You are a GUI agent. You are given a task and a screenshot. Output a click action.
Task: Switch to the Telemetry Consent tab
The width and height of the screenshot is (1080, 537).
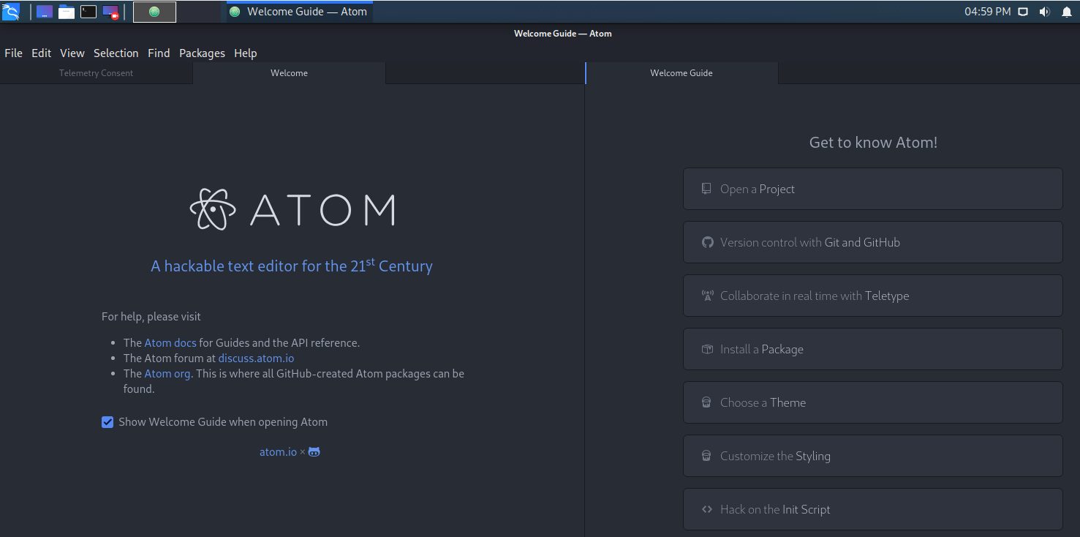[96, 73]
